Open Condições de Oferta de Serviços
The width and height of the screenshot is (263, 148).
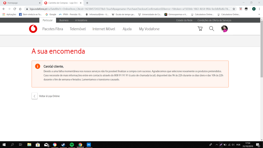(x=214, y=20)
